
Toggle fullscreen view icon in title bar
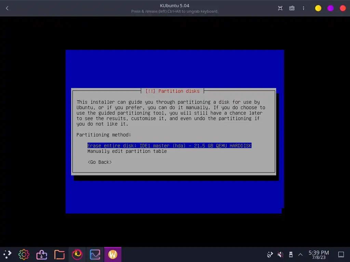[x=280, y=8]
